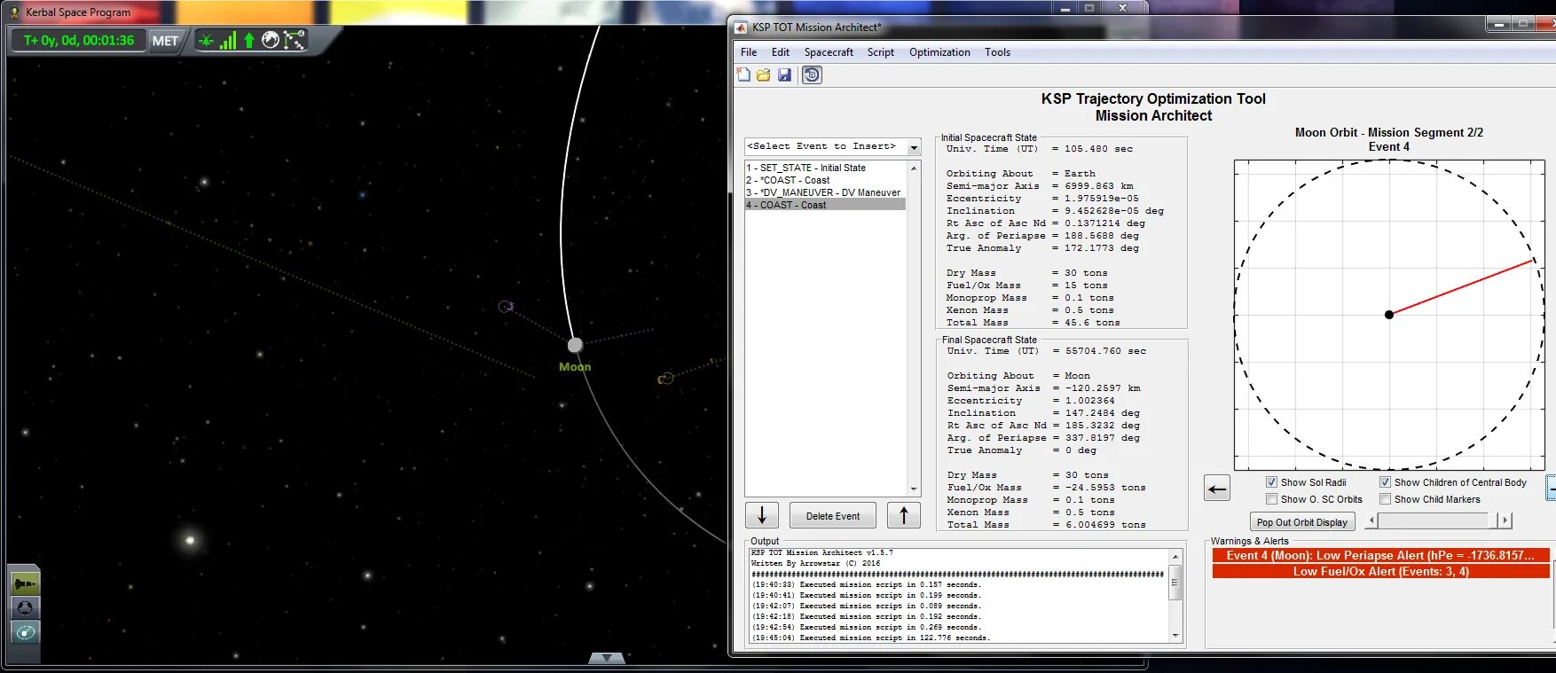
Task: Click the orbit map icon in KSP sidebar
Action: [x=25, y=631]
